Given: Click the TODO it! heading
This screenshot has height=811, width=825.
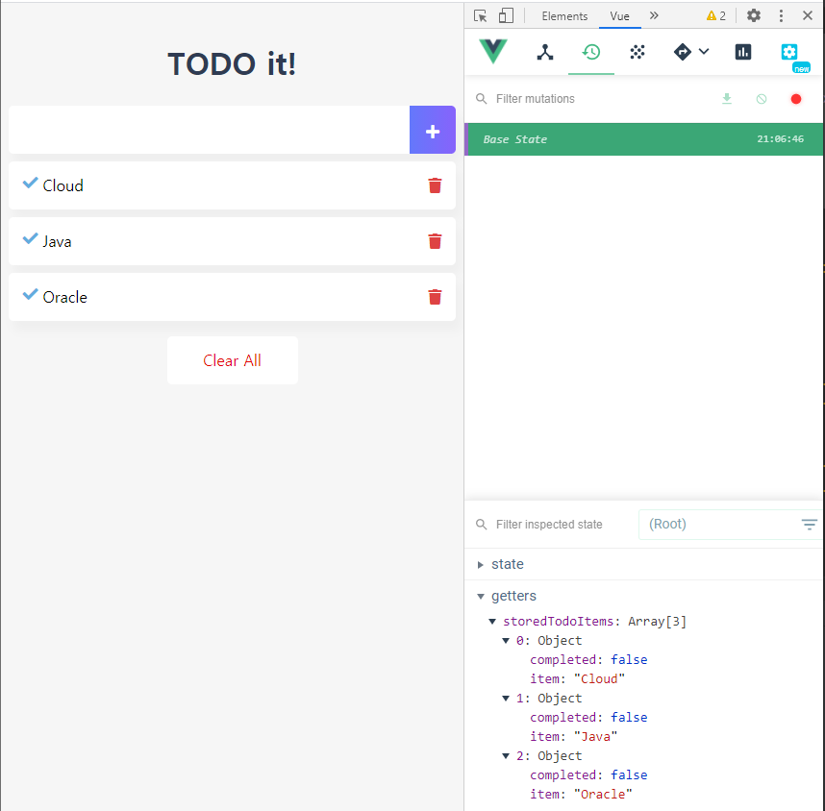Looking at the screenshot, I should 232,64.
